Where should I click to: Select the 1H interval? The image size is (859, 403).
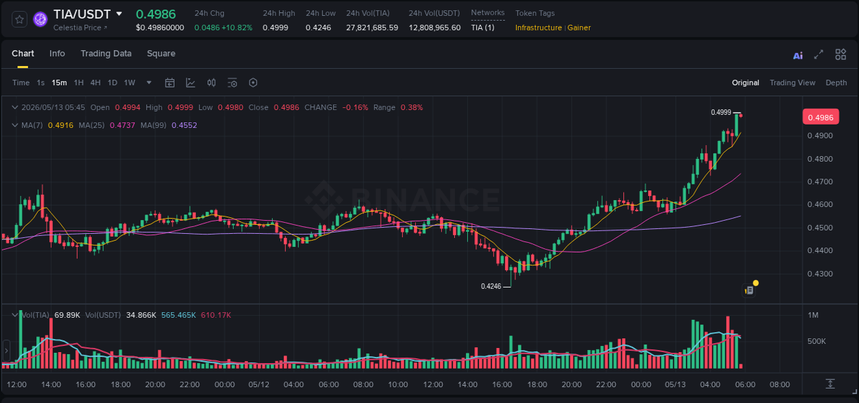[78, 83]
